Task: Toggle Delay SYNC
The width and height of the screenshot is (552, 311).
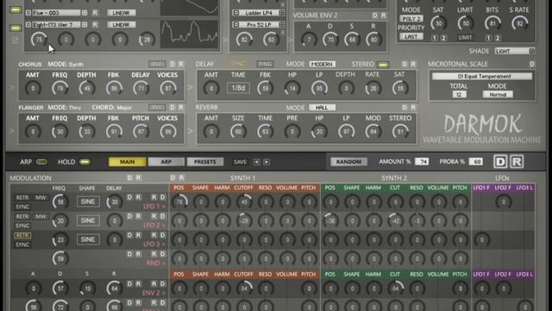Action: (238, 64)
